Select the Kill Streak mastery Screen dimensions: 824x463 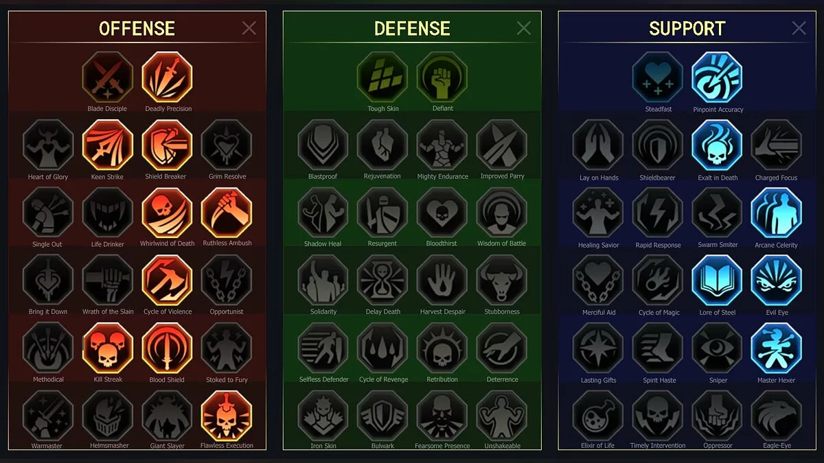tap(108, 348)
